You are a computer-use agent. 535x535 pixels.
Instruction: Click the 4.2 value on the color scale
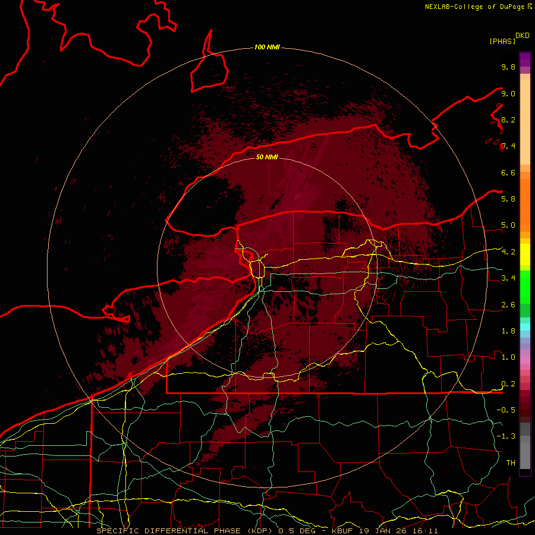coord(508,252)
